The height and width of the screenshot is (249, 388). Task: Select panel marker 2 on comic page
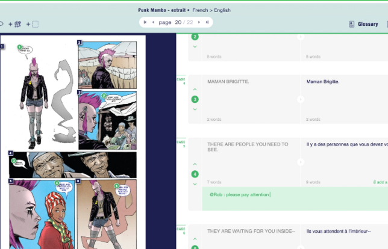[79, 43]
